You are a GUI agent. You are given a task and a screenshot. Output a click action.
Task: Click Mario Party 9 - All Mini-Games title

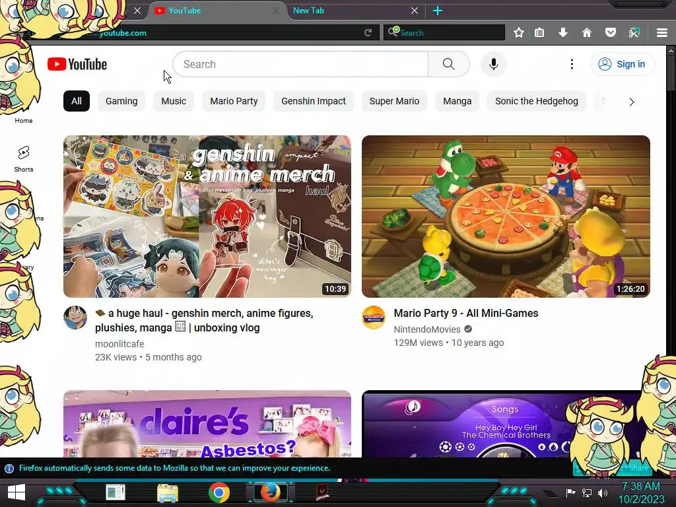click(466, 313)
